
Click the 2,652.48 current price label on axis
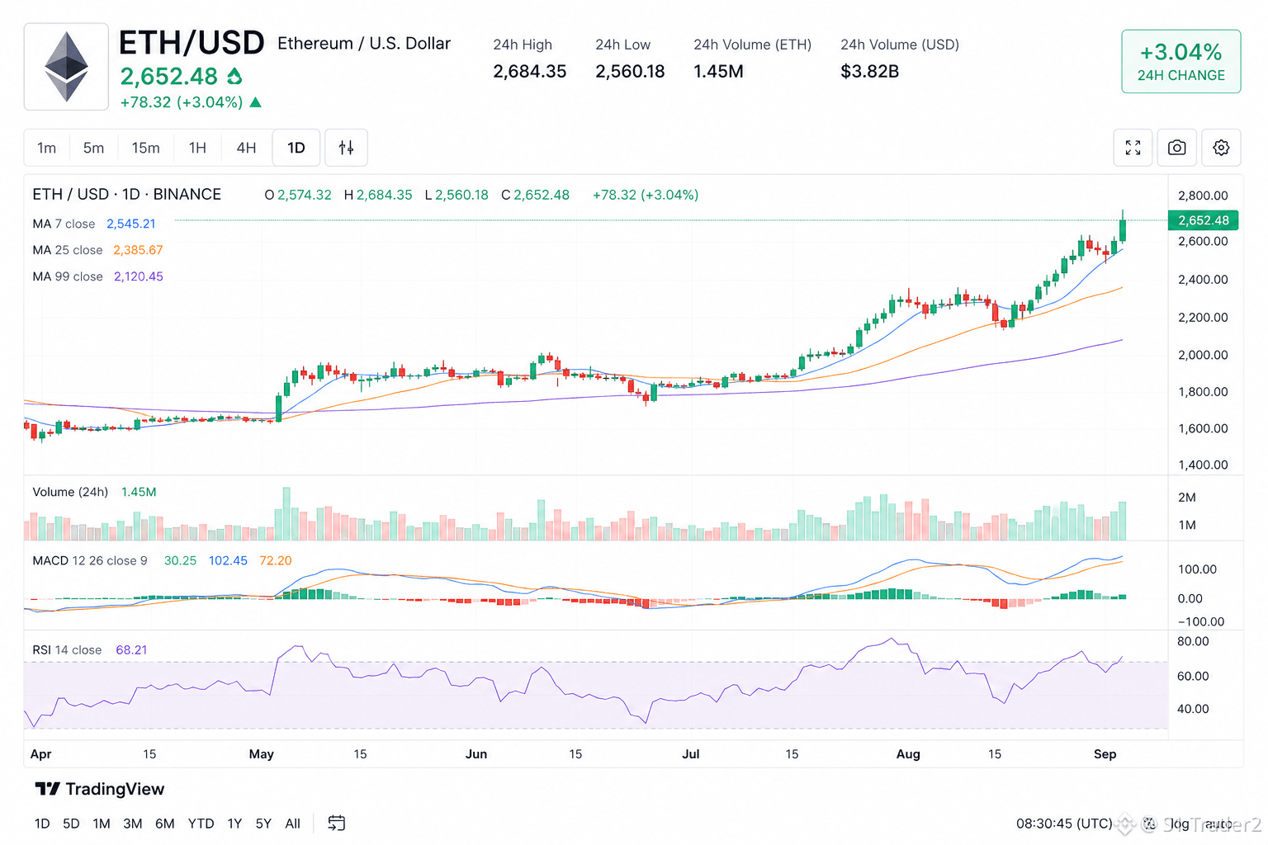coord(1203,220)
